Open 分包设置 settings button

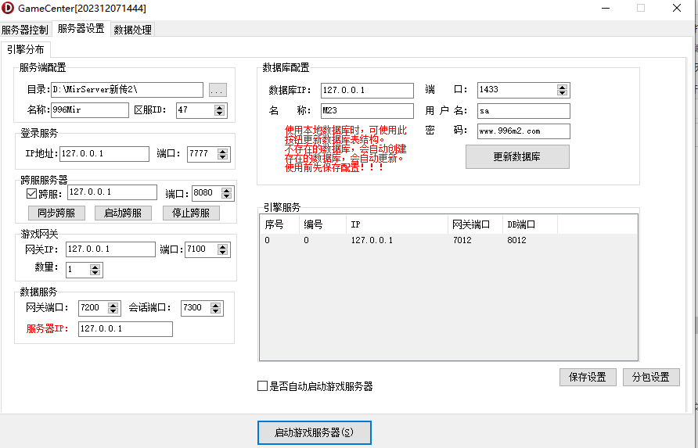pos(650,377)
